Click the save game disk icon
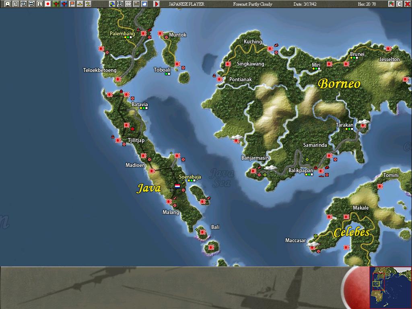This screenshot has width=412, height=309. pos(8,4)
